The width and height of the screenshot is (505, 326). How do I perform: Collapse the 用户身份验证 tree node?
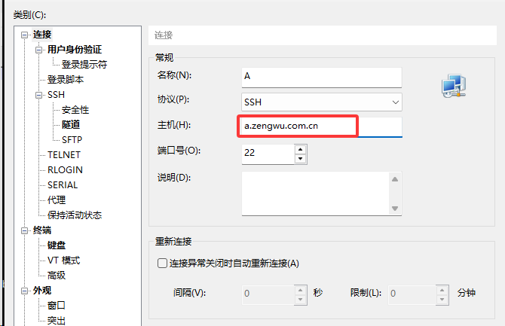(39, 50)
